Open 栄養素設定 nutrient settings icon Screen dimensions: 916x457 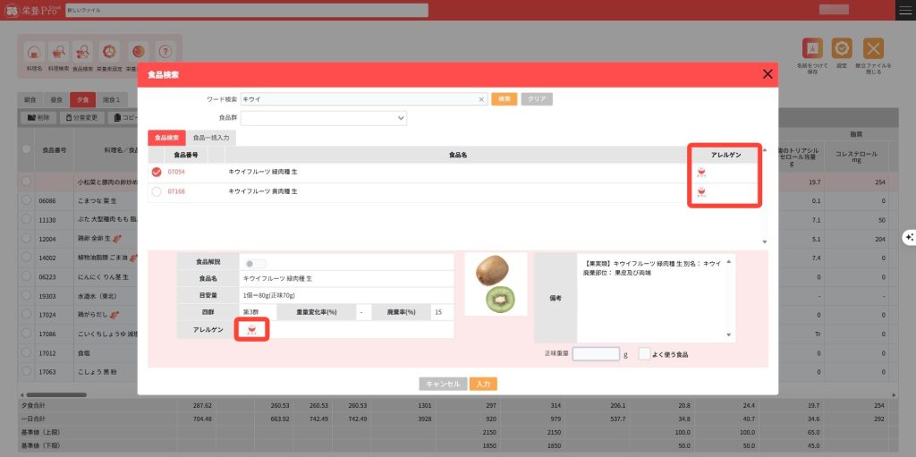point(109,52)
